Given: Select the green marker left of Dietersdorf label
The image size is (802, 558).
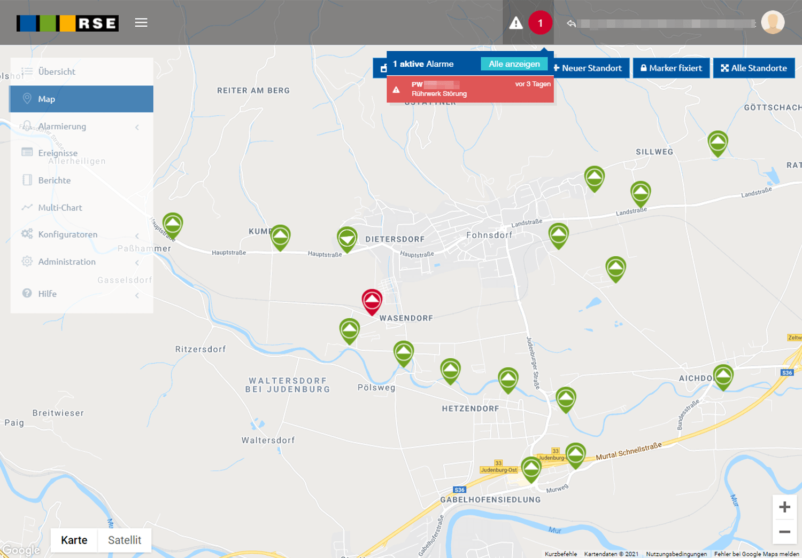Looking at the screenshot, I should point(347,239).
